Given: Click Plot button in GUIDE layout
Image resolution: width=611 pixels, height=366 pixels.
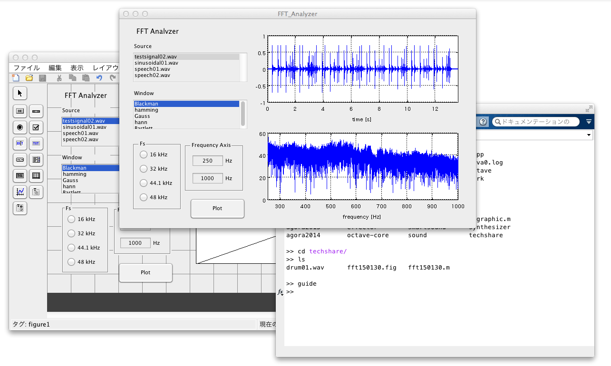Looking at the screenshot, I should (x=145, y=272).
